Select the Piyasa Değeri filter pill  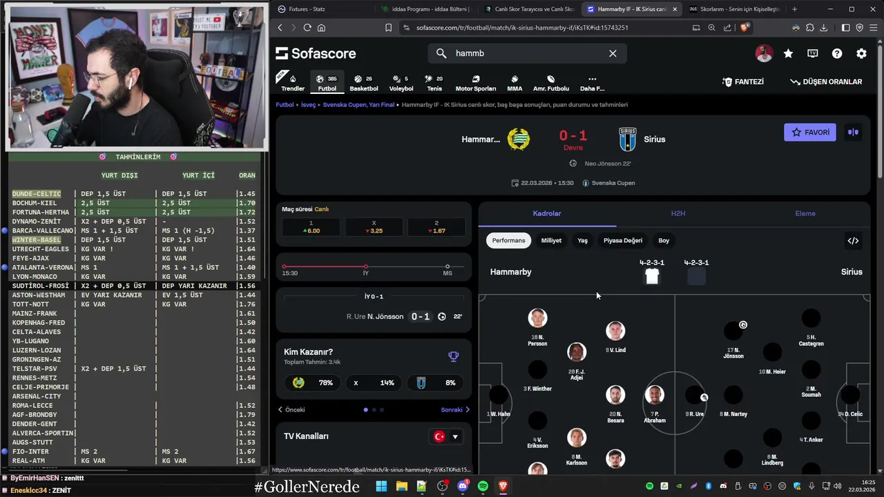[x=623, y=240]
